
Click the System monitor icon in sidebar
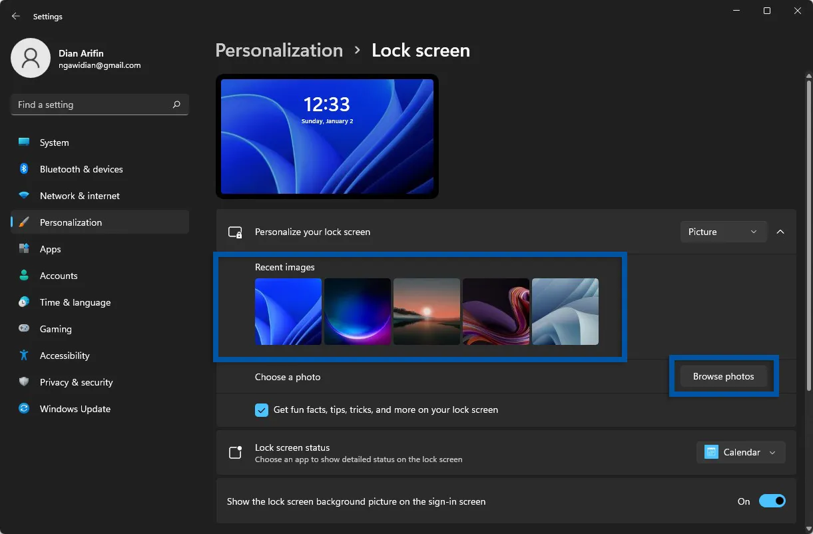pos(24,142)
